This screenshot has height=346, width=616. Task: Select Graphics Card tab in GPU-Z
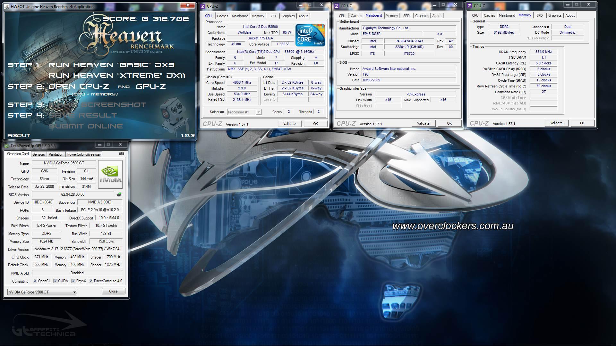point(18,154)
